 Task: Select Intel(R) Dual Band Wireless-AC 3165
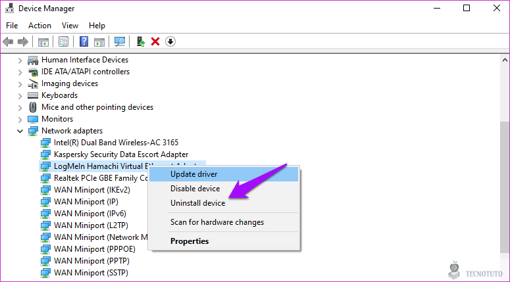click(x=116, y=143)
